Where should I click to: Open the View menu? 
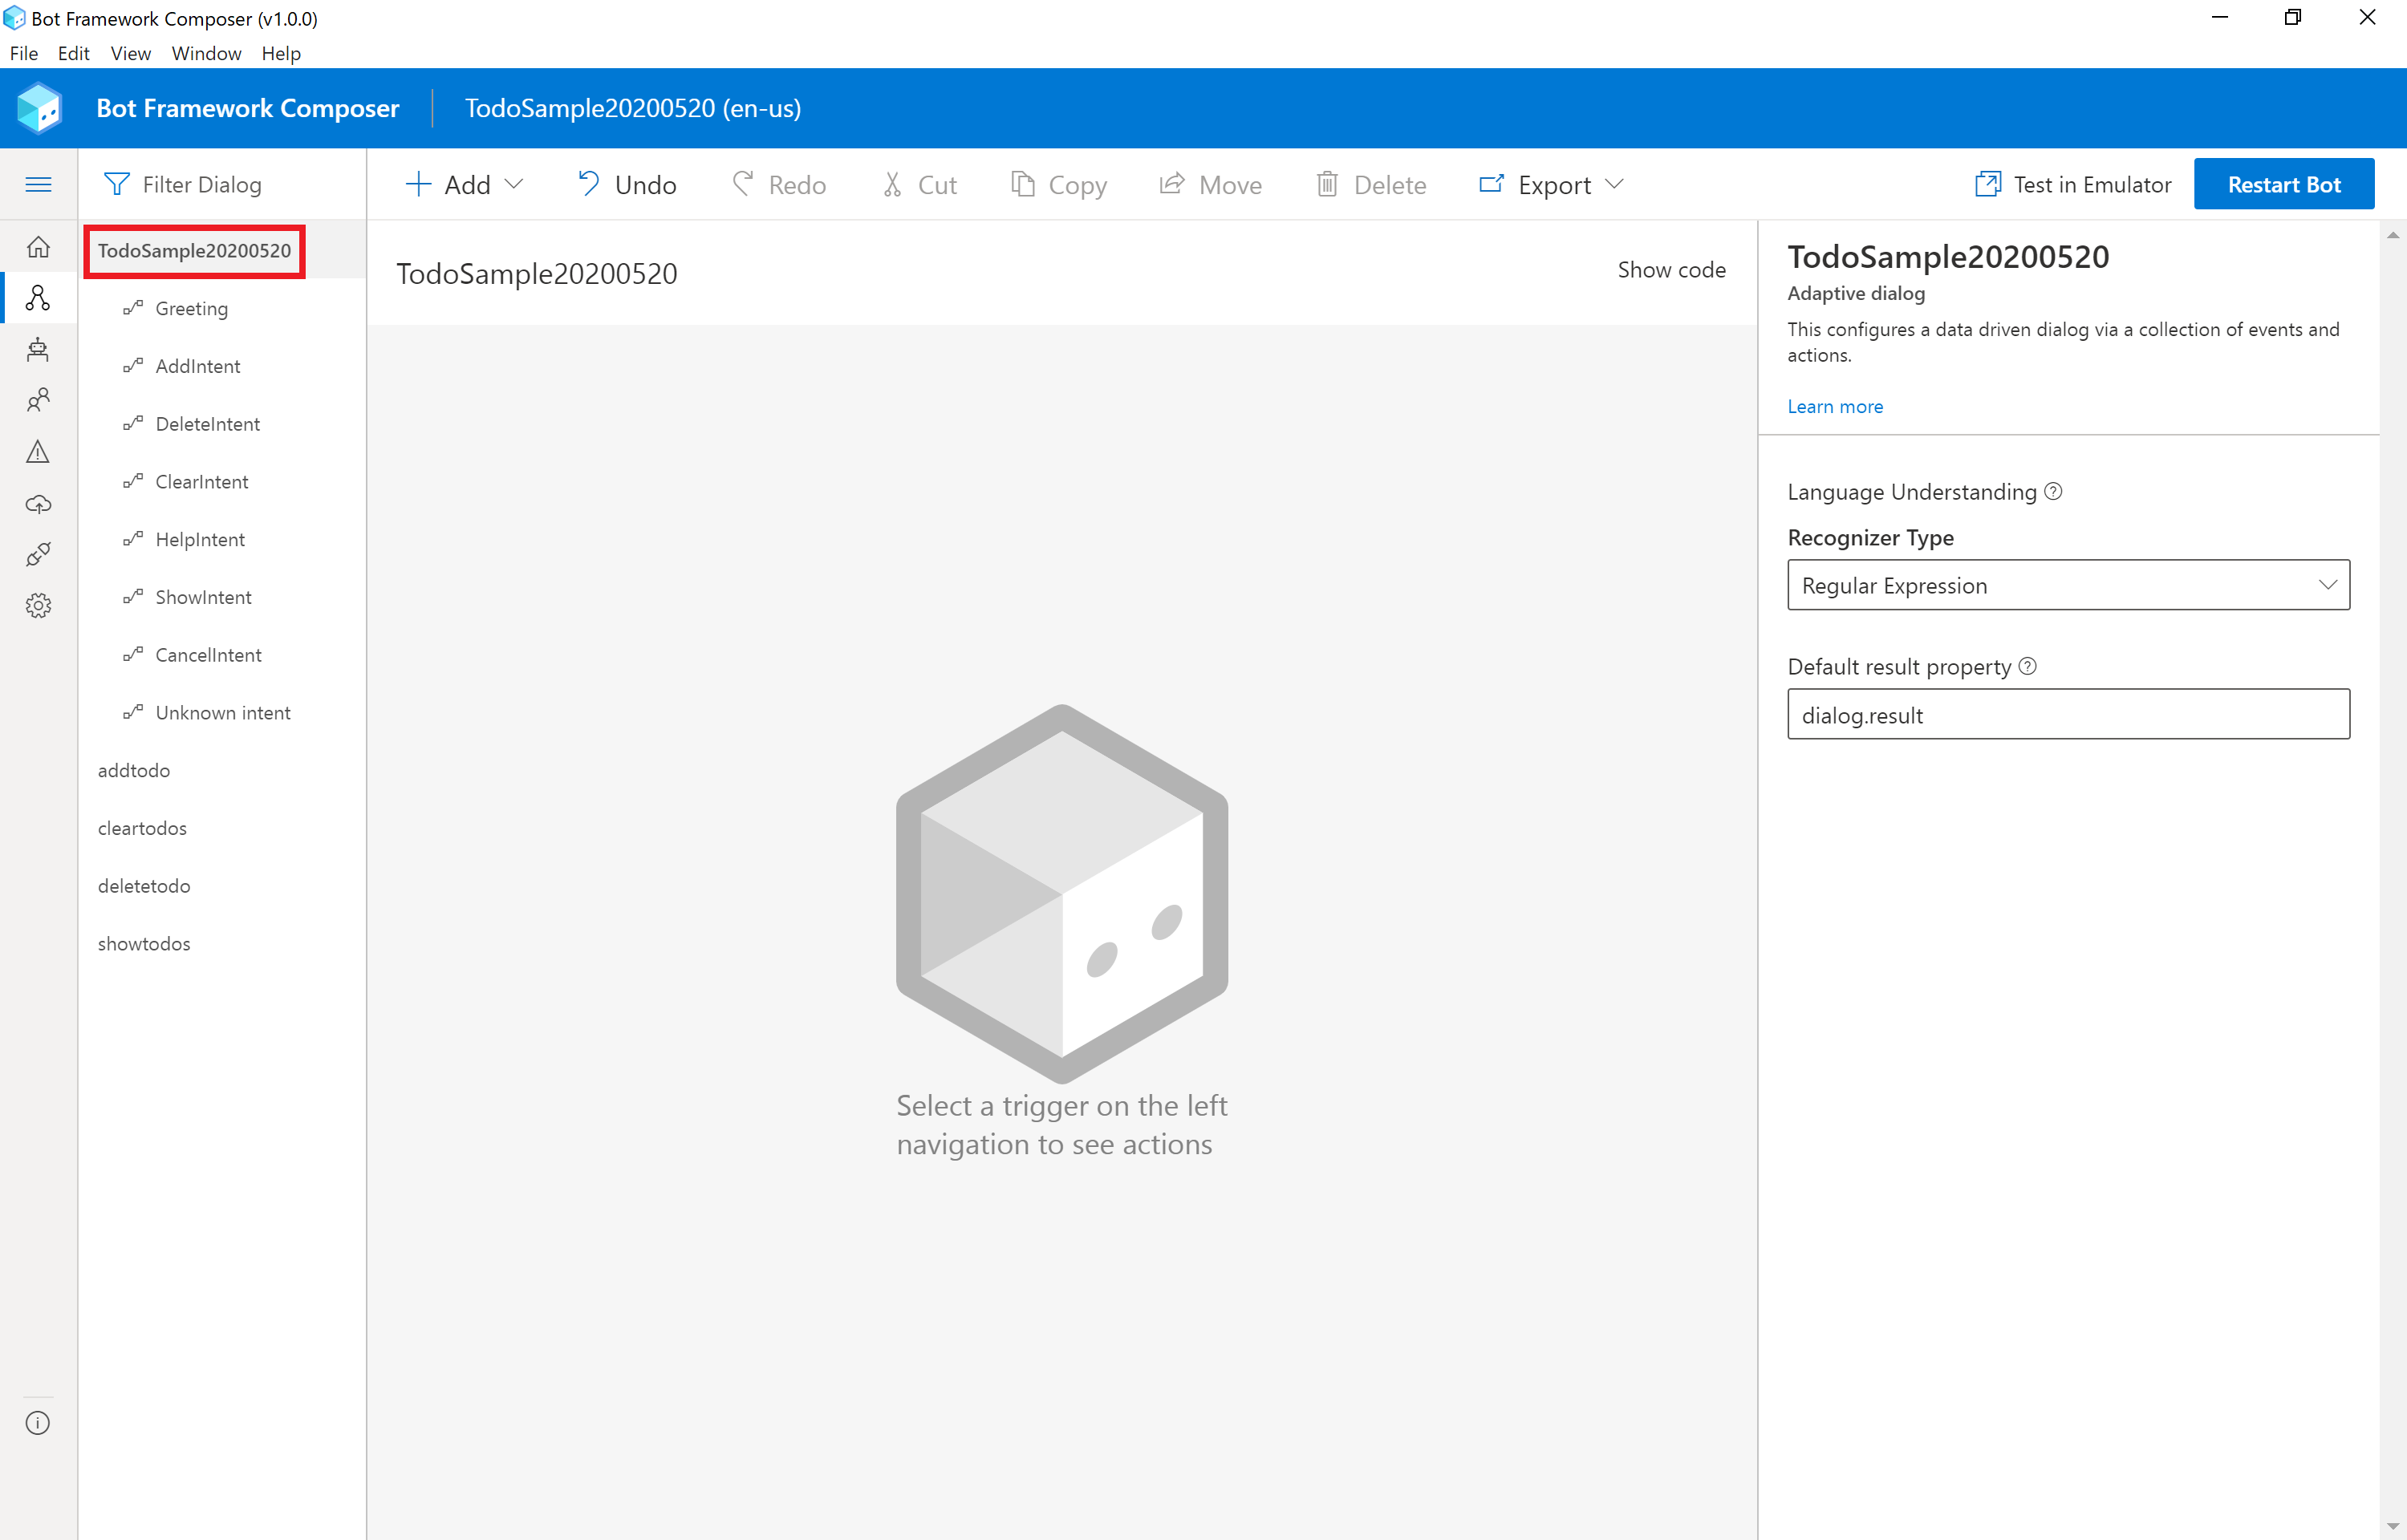click(x=130, y=53)
